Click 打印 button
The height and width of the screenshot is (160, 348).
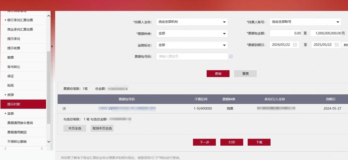pyautogui.click(x=232, y=142)
